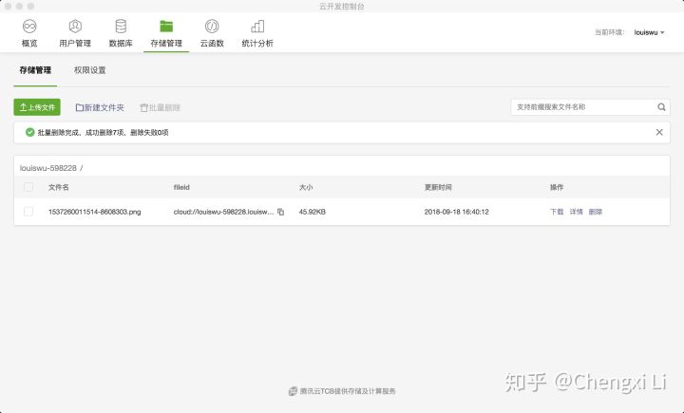Click the 上传文件 upload button
This screenshot has width=684, height=413.
coord(37,107)
